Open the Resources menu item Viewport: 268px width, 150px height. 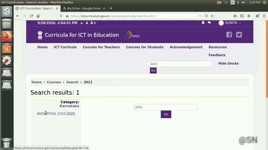[x=218, y=47]
